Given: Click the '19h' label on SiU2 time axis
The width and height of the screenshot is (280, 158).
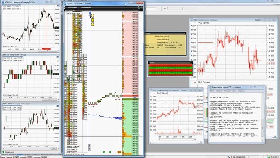Looking at the screenshot, I should (183, 137).
